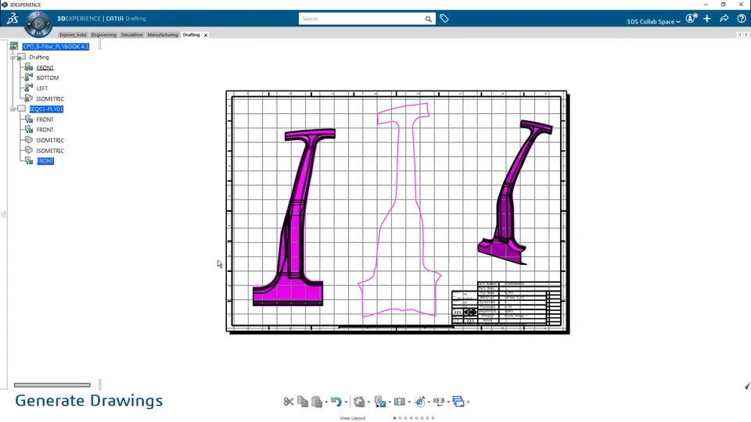Screen dimensions: 751x422
Task: Switch to the Simulation tab
Action: (x=131, y=35)
